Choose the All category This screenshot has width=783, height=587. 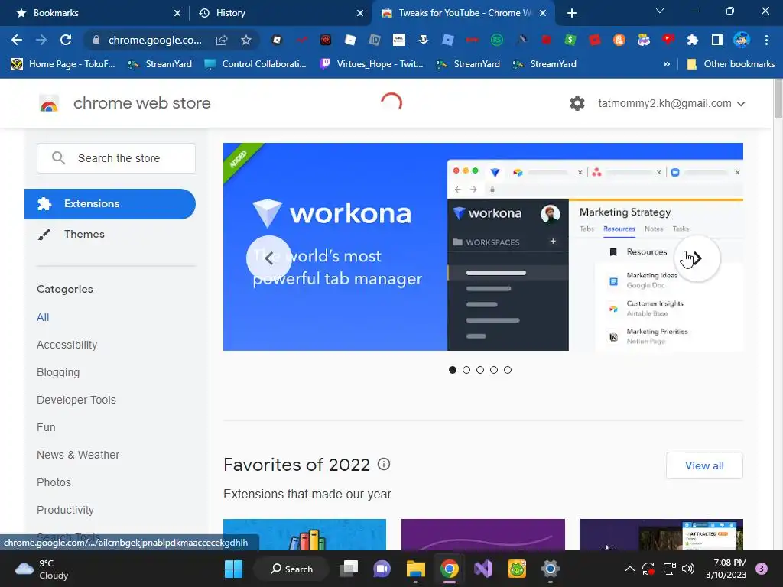(43, 317)
